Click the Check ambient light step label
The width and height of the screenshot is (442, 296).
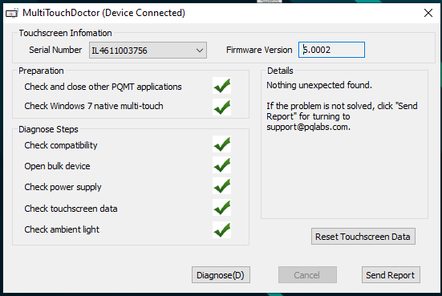coord(62,229)
